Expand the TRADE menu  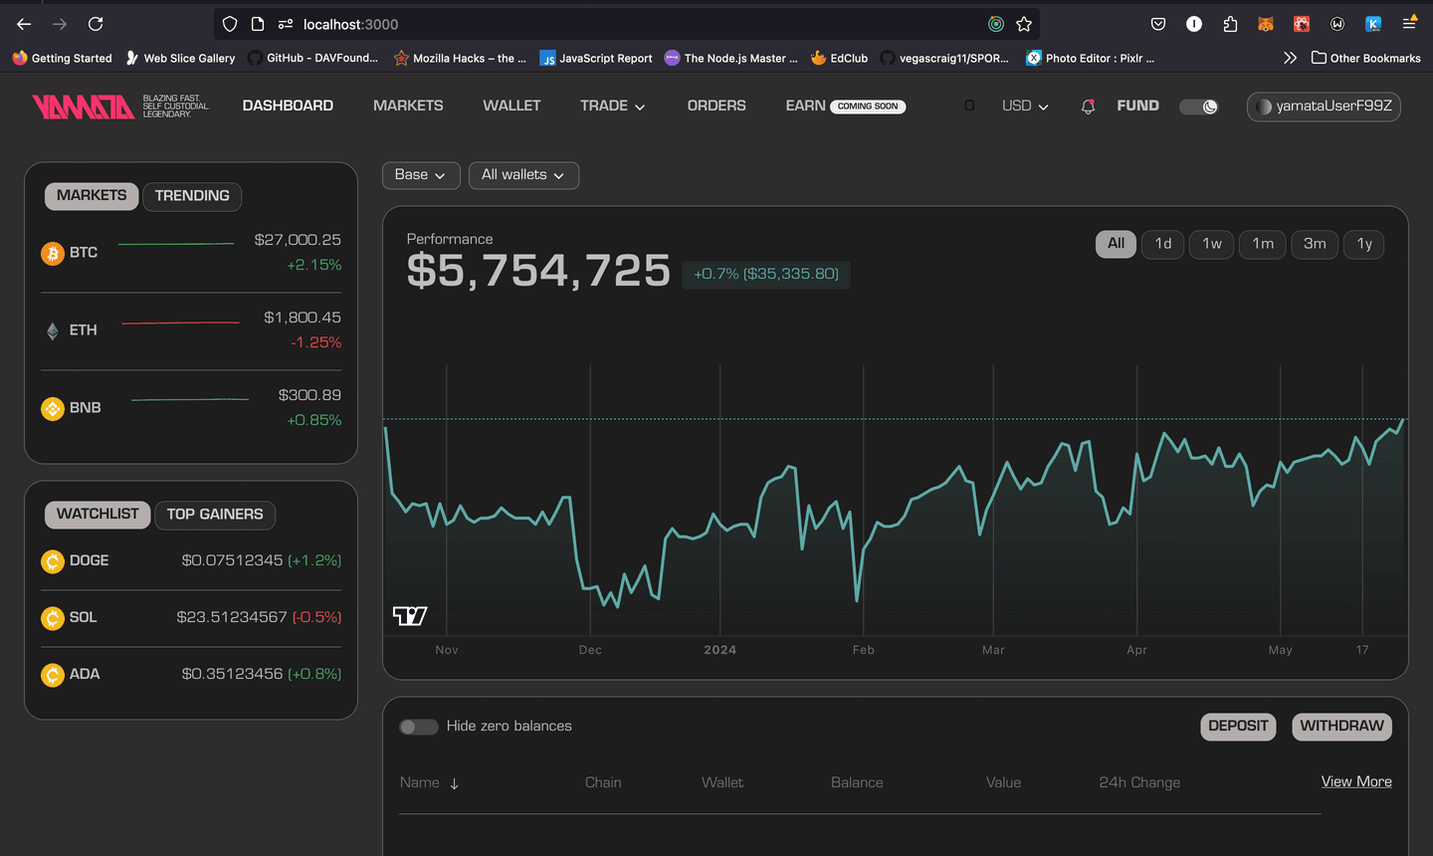(x=613, y=106)
